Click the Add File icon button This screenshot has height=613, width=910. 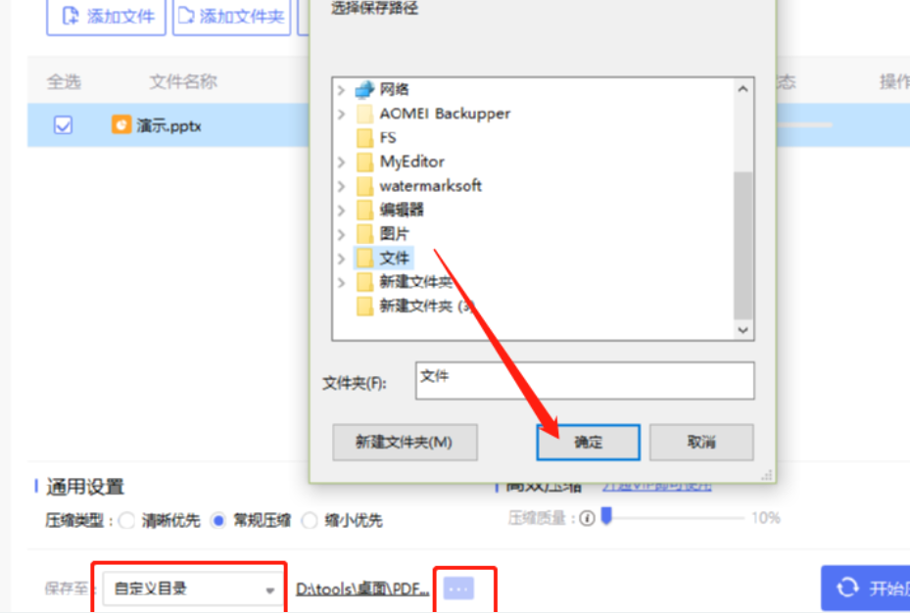tap(71, 16)
